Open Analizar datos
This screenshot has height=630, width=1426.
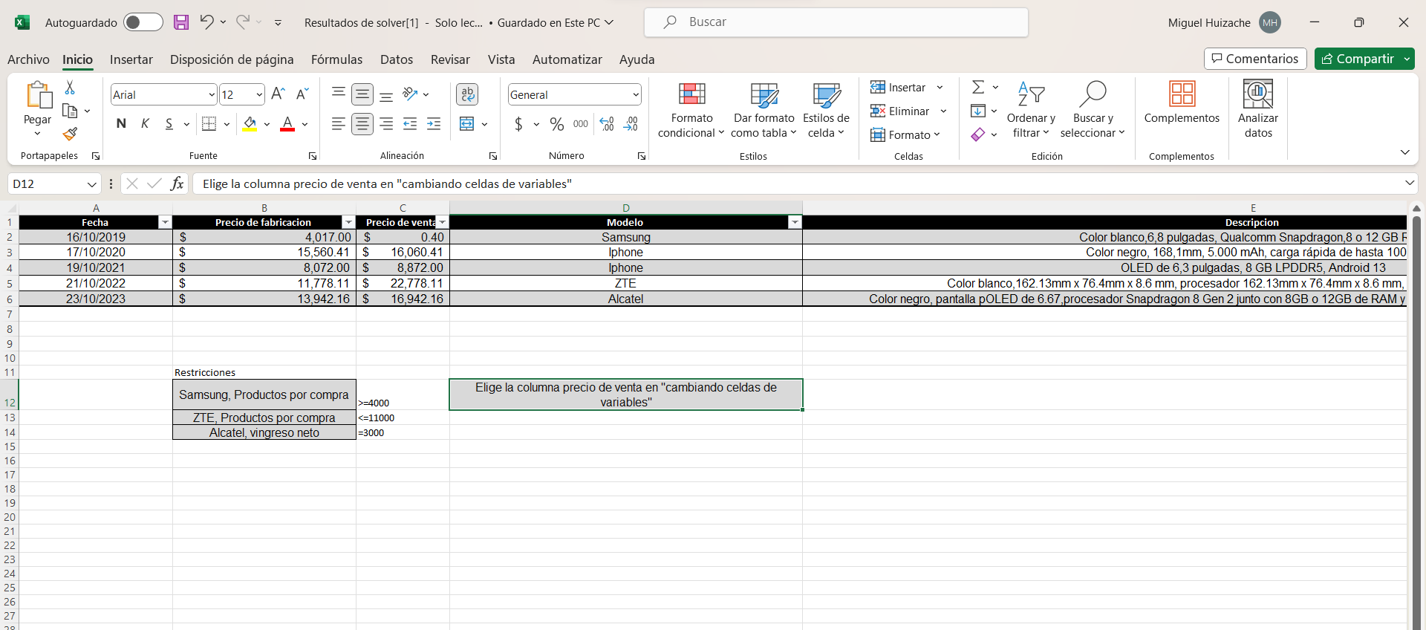[x=1258, y=108]
